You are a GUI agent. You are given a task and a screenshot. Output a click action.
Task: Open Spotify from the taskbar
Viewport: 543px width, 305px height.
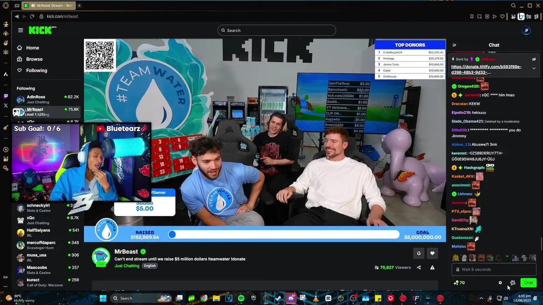tap(241, 298)
